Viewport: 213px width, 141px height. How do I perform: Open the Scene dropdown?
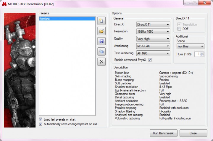[x=190, y=47]
